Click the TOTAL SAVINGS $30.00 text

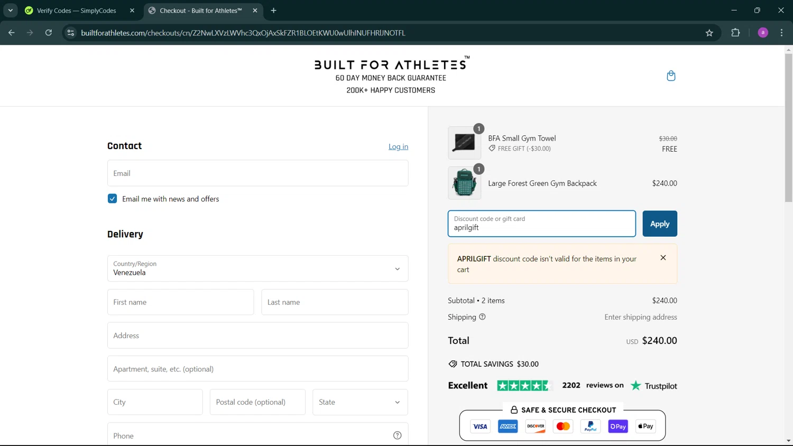point(500,364)
